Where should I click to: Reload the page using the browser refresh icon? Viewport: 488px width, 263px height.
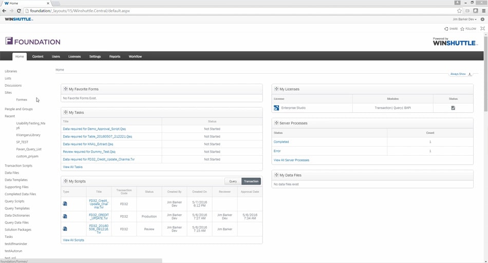pos(19,11)
